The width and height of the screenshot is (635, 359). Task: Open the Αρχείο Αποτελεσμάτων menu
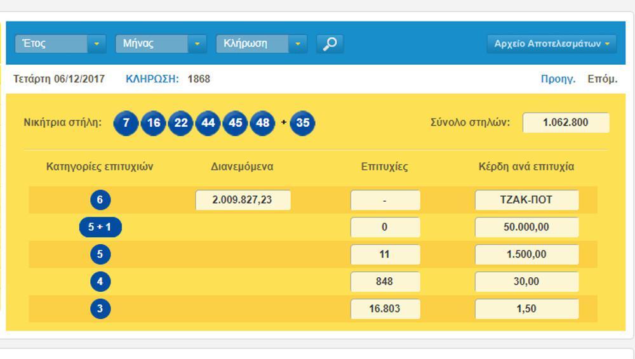coord(551,44)
